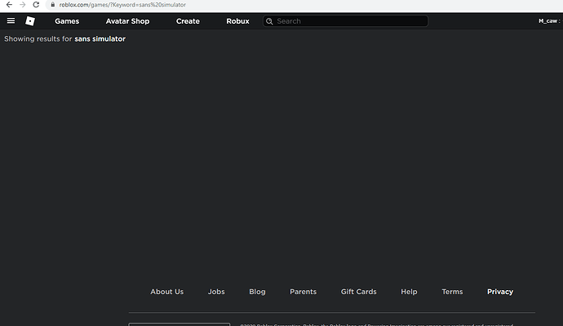Open the Parents footer link
This screenshot has height=326, width=563.
click(x=303, y=292)
